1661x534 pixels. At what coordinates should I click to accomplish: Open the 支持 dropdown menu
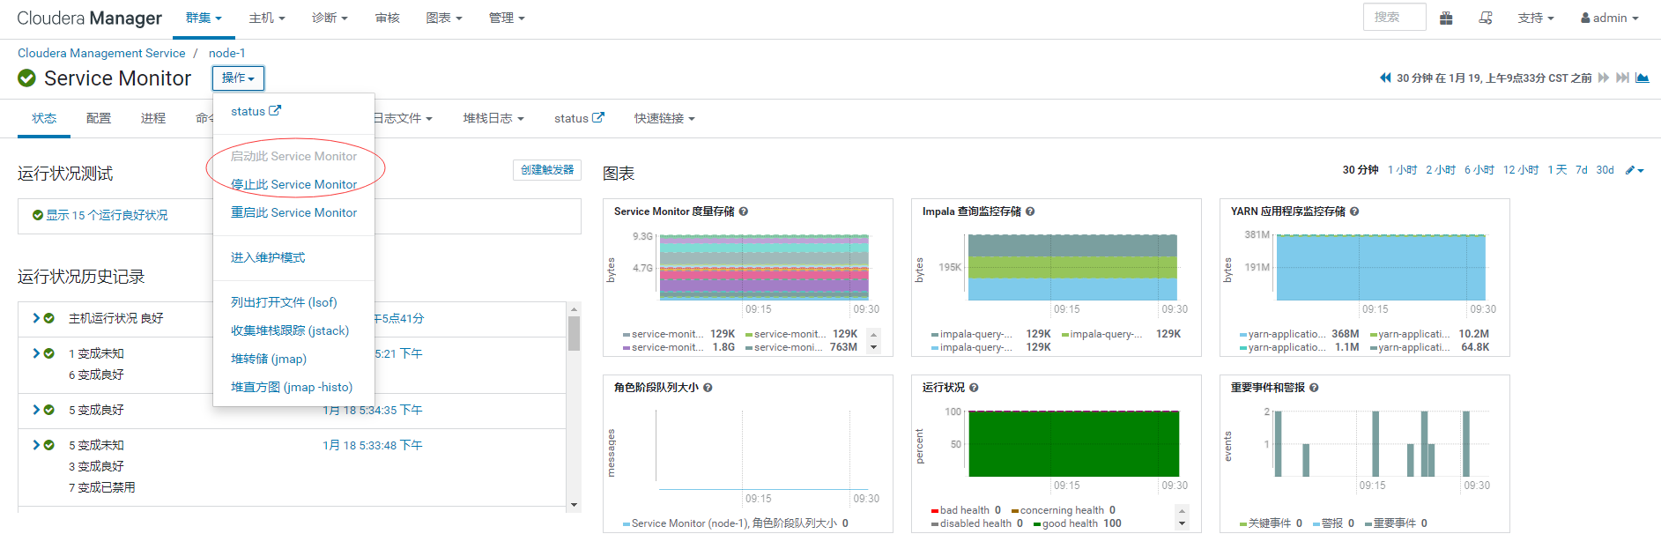pyautogui.click(x=1536, y=18)
